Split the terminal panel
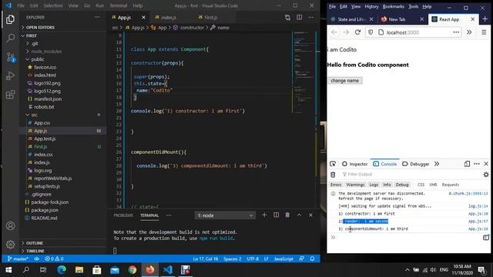Image resolution: width=493 pixels, height=277 pixels. (x=276, y=215)
